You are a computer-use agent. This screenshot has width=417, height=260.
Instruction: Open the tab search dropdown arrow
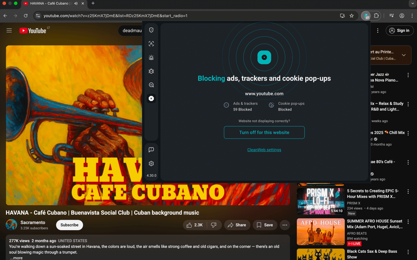click(x=412, y=3)
